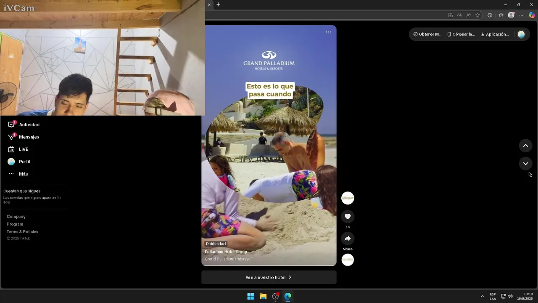Click the ad video to pause it
Viewport: 538px width, 303px height.
coord(269,146)
